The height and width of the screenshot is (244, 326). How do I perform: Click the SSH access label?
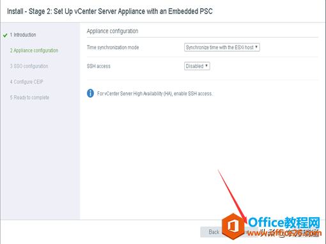pyautogui.click(x=98, y=66)
